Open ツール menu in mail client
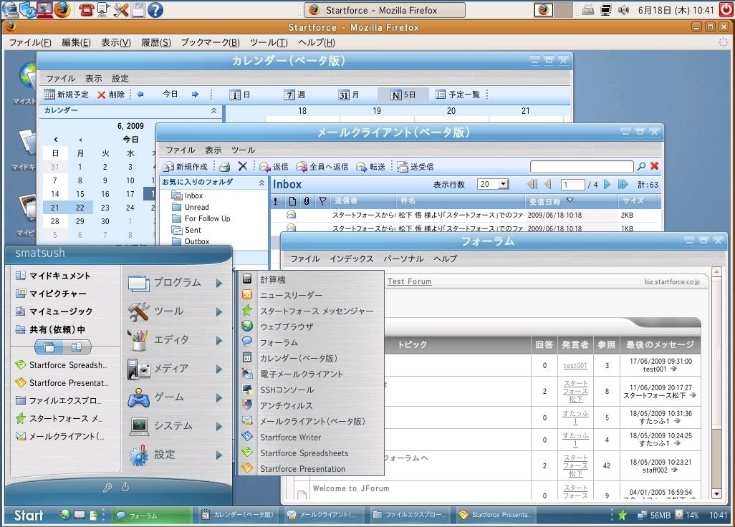The image size is (735, 527). click(244, 150)
